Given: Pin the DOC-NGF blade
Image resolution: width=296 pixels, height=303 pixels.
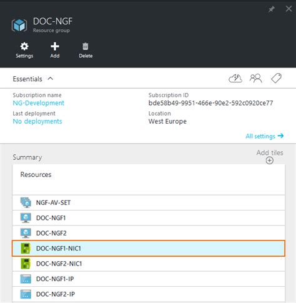Looking at the screenshot, I should [272, 9].
